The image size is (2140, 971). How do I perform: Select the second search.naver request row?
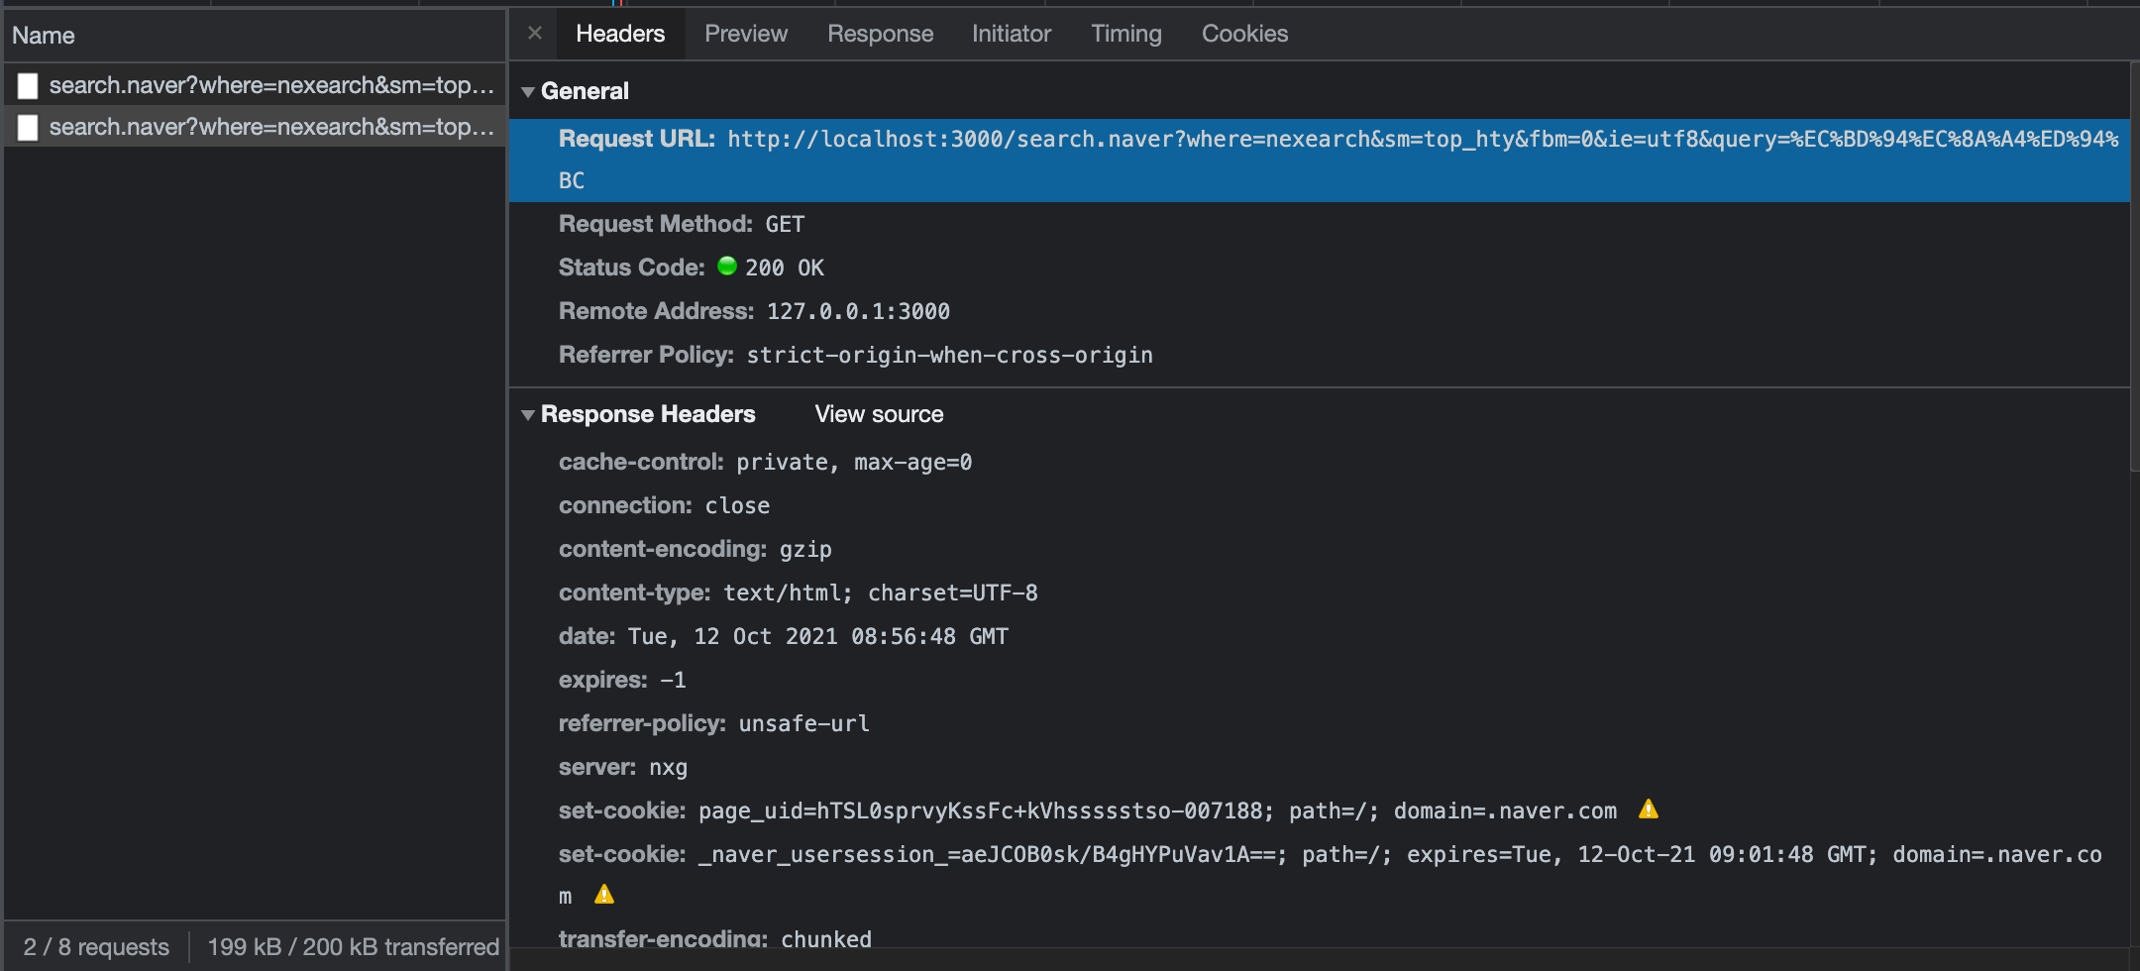point(255,127)
